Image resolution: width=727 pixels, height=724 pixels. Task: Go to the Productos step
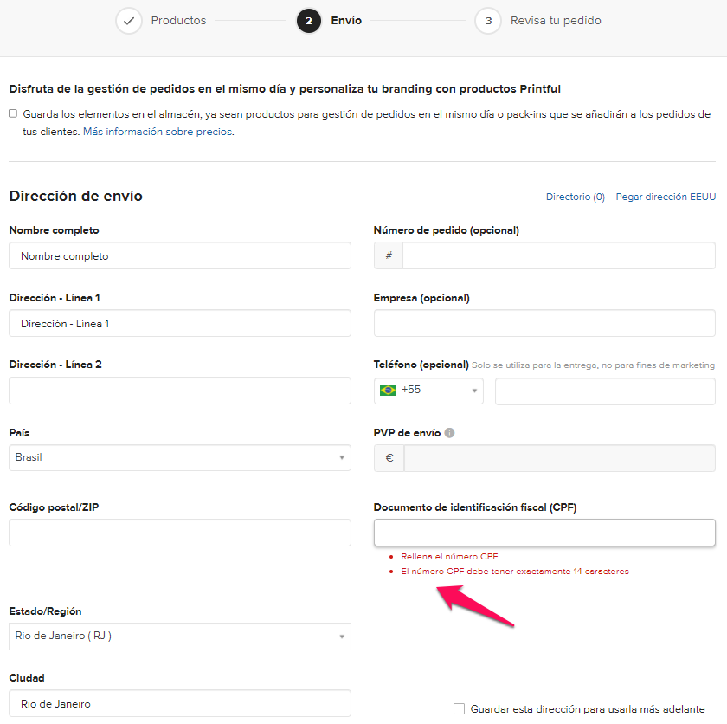click(178, 21)
